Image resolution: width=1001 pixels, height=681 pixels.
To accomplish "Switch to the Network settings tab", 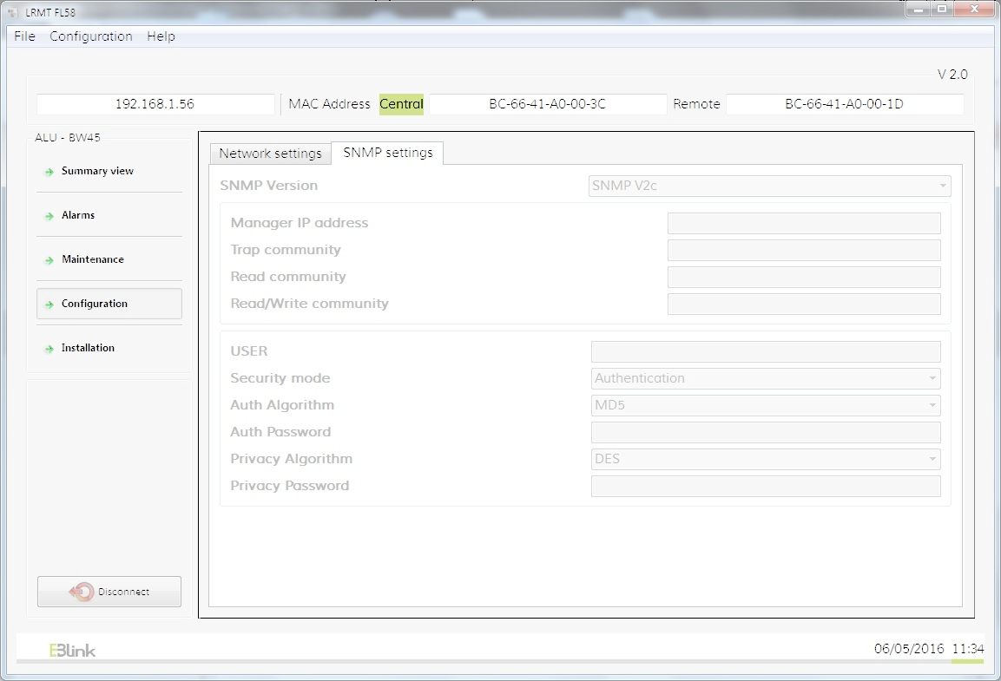I will click(x=270, y=154).
